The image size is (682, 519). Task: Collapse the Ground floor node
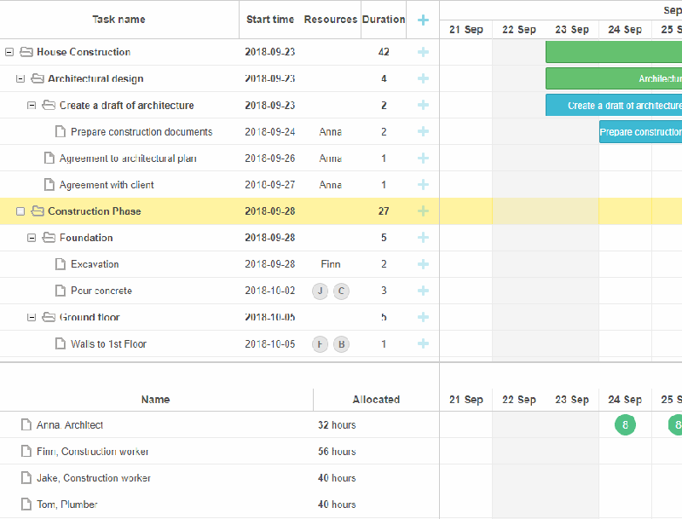click(32, 317)
